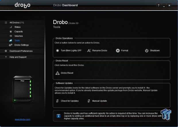Click the Drobo Settings gears icon

[11, 45]
